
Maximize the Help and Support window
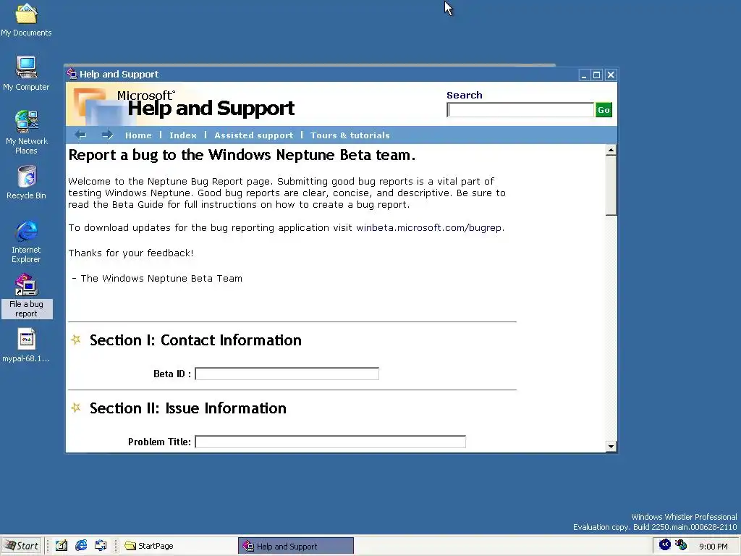click(x=597, y=75)
